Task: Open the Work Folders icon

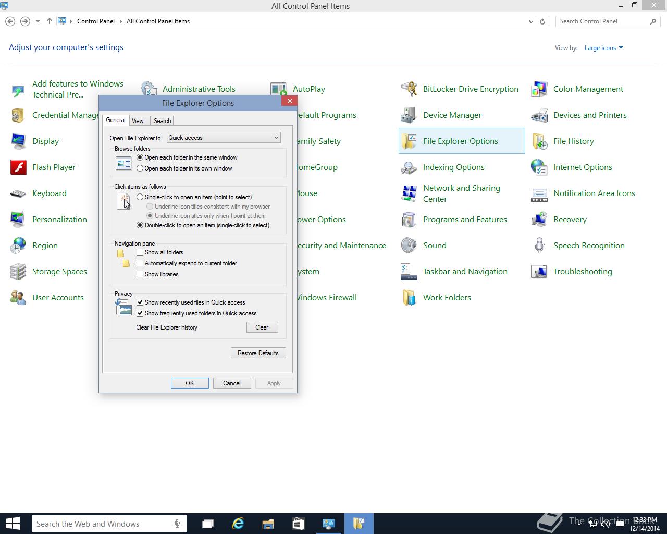Action: (409, 298)
